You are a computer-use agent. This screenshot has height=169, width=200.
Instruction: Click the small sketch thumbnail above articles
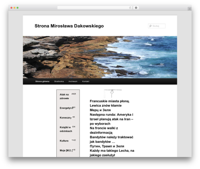pyautogui.click(x=113, y=93)
